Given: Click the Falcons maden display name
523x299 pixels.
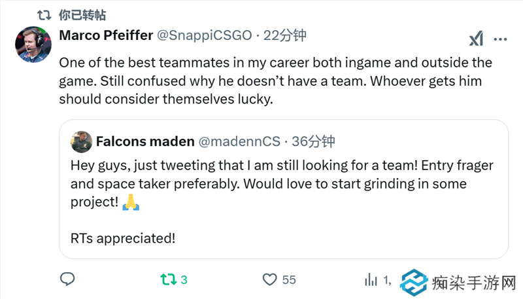Looking at the screenshot, I should (144, 141).
